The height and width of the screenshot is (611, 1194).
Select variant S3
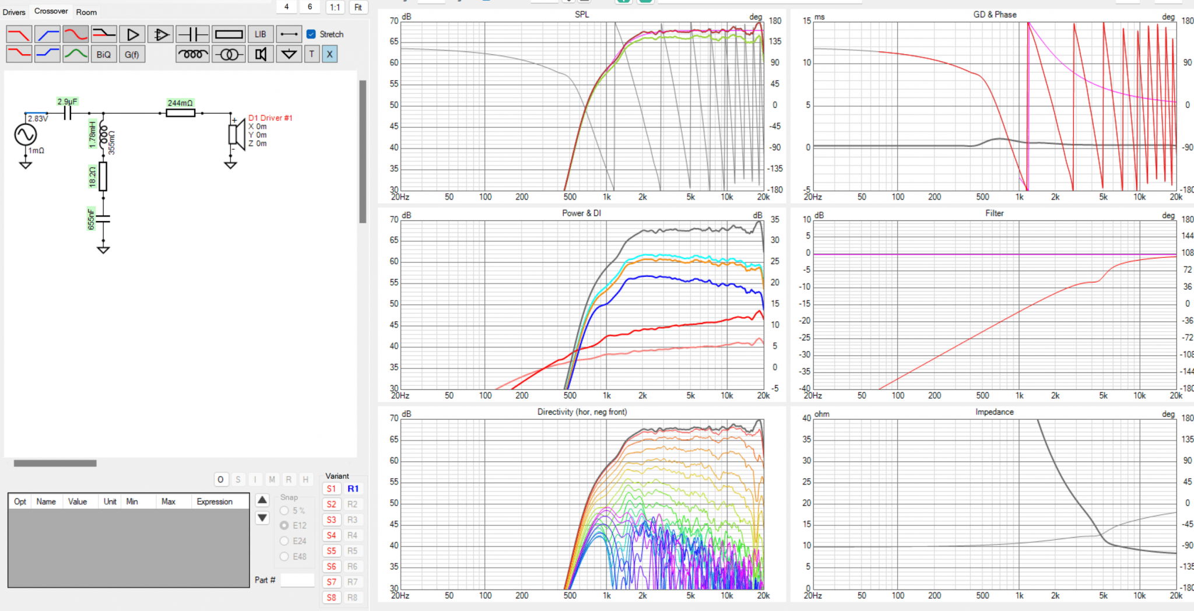click(x=331, y=519)
